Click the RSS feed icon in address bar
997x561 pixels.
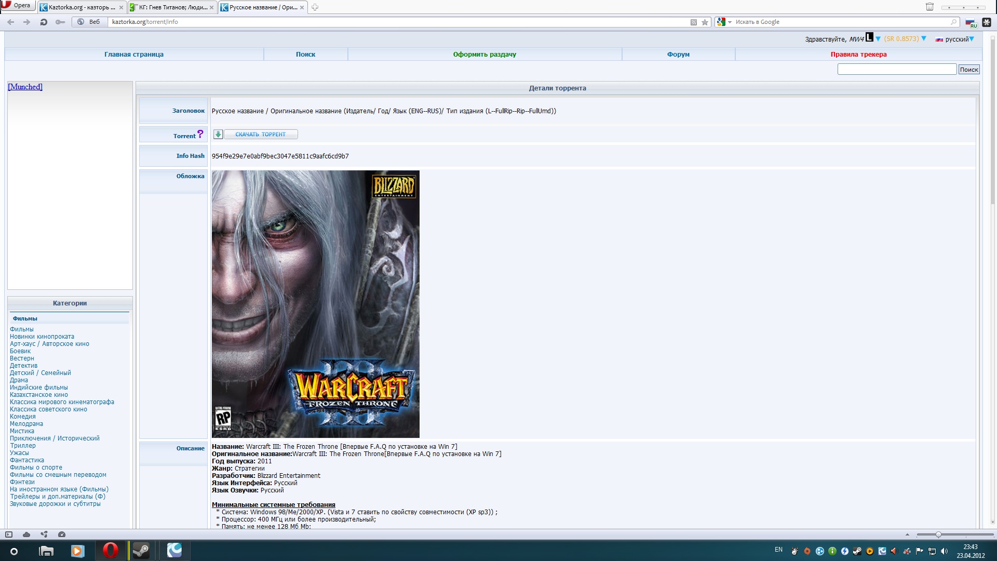[693, 22]
